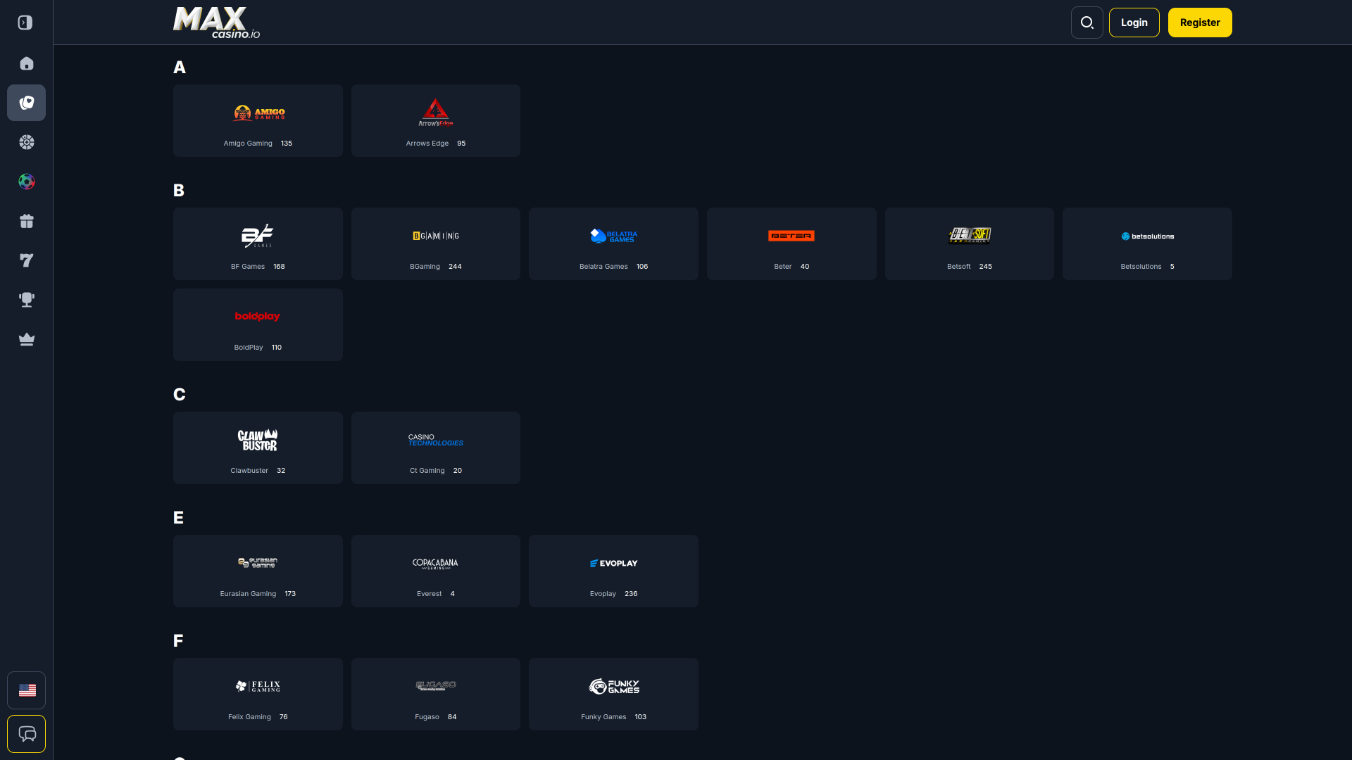This screenshot has width=1352, height=760.
Task: Open the Clawbuster provider card
Action: pos(258,448)
